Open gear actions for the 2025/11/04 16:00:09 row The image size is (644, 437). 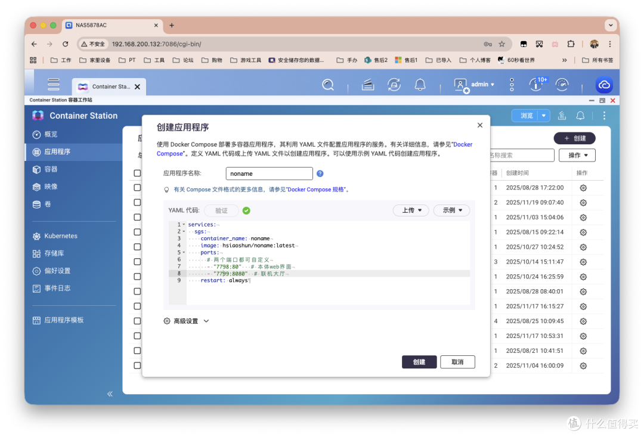point(583,365)
